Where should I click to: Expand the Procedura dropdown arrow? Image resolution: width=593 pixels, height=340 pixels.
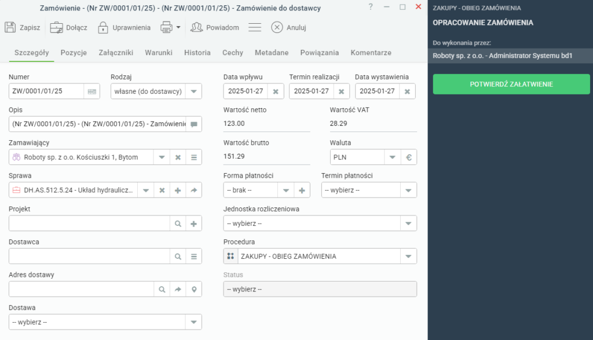(x=408, y=257)
